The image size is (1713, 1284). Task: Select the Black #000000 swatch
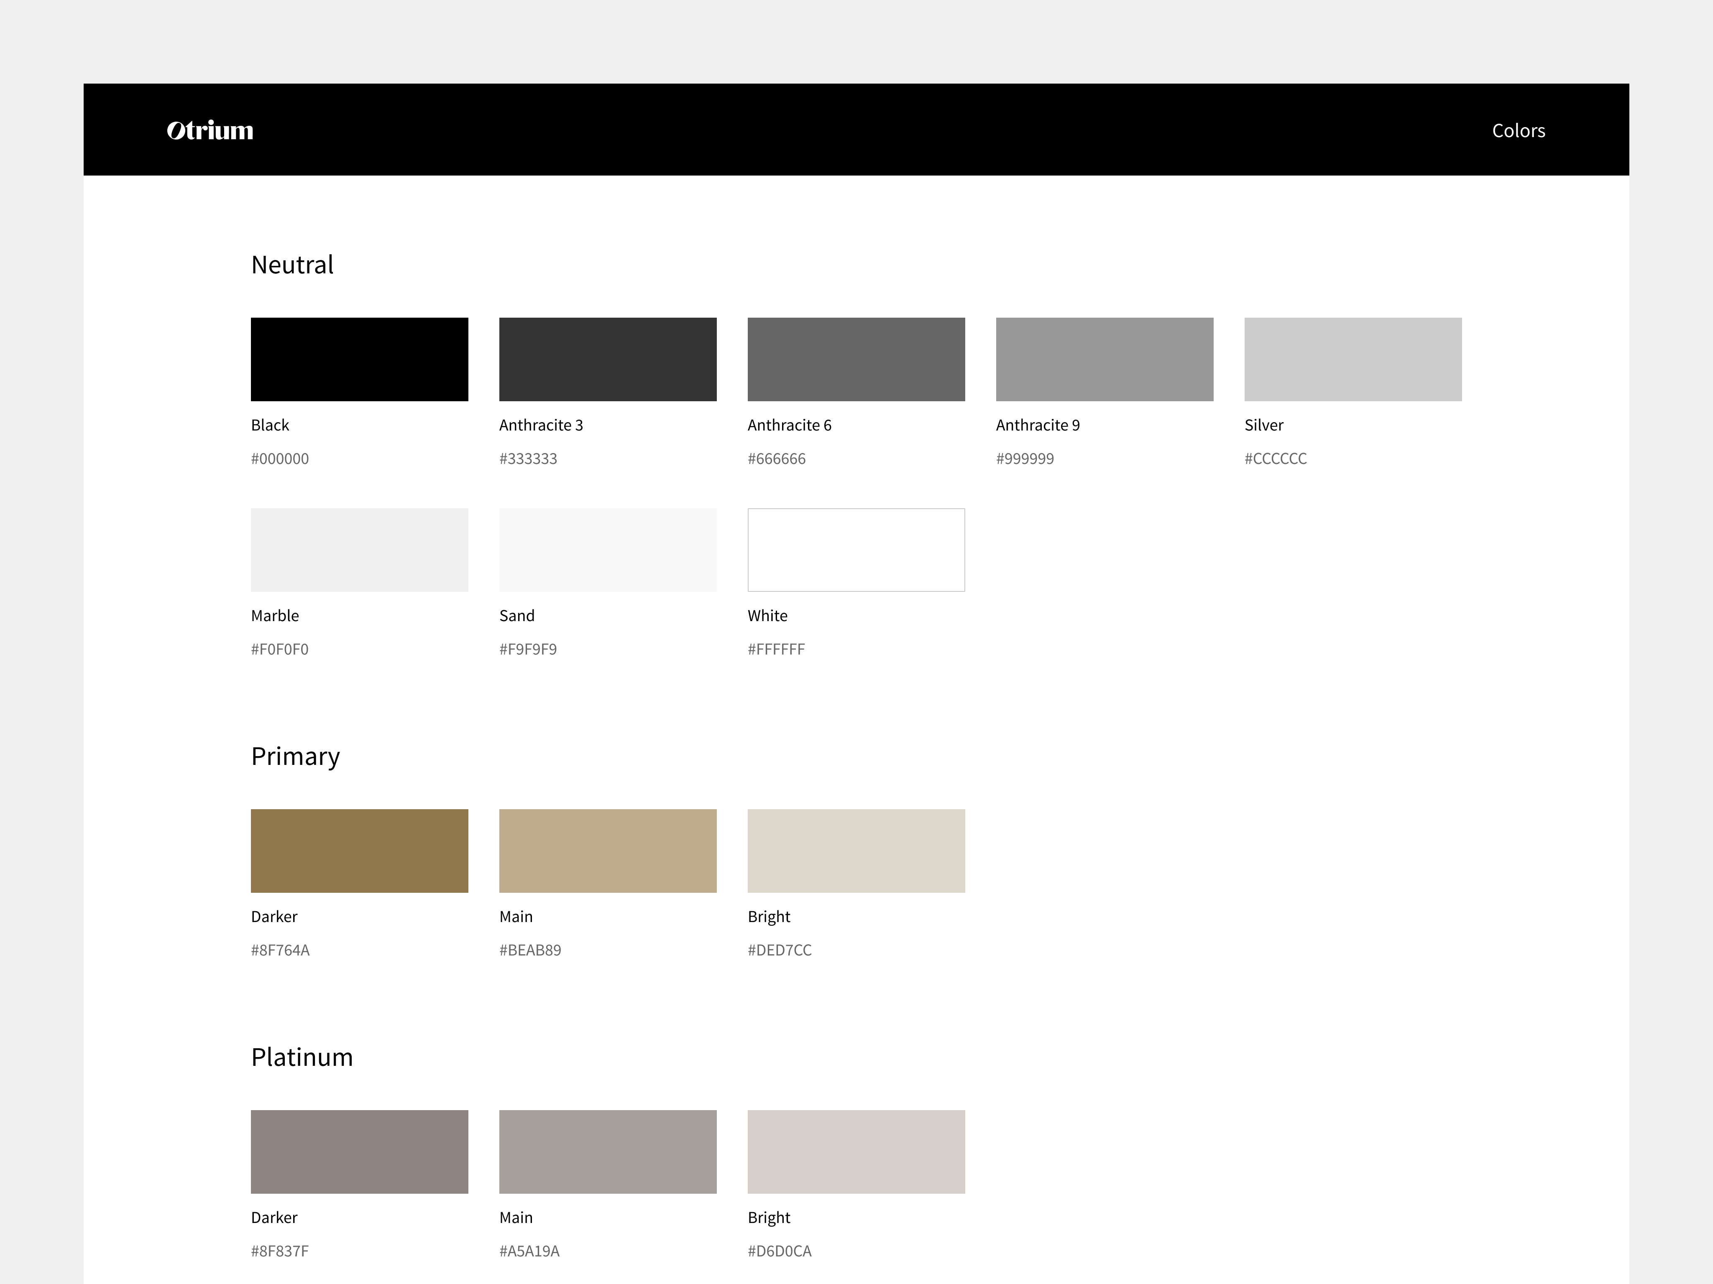point(359,359)
